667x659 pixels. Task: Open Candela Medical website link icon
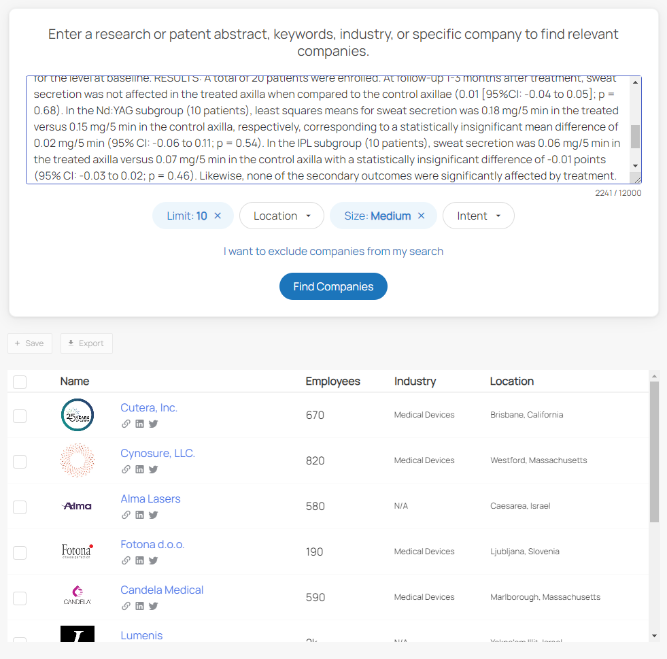(126, 606)
